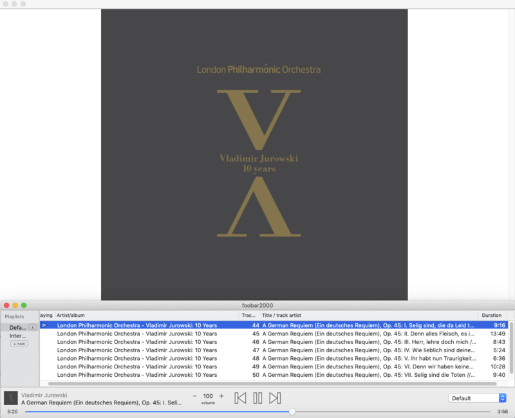Click the remaining time 3:56
The image size is (515, 418).
(x=503, y=412)
